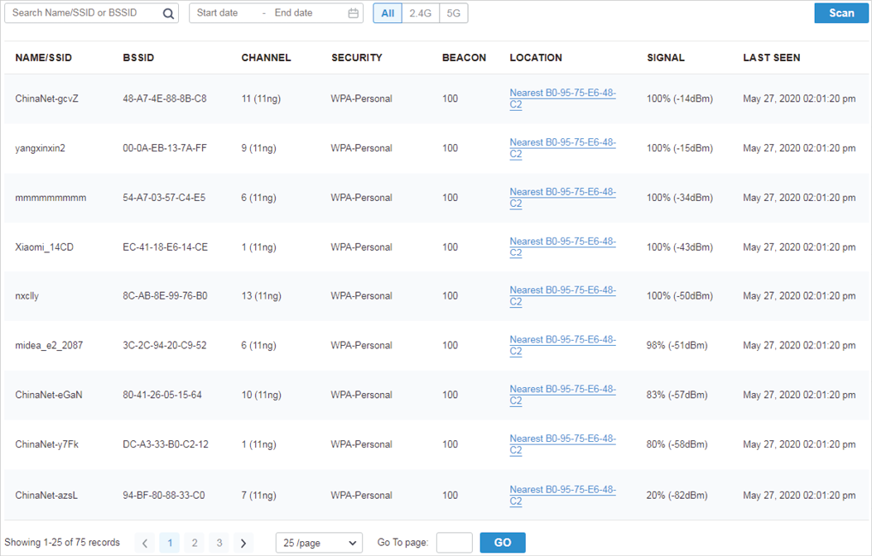Select page 2 in pagination
This screenshot has height=556, width=872.
[195, 544]
